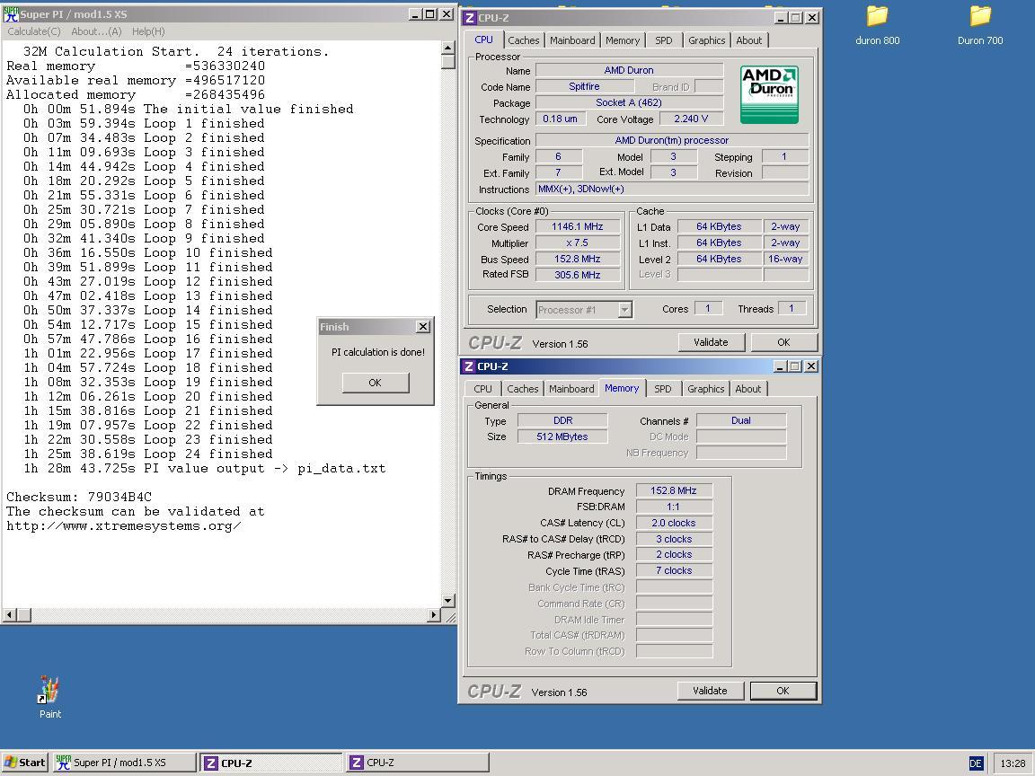Select Graphics tab in lower CPU-Z window

click(x=705, y=389)
